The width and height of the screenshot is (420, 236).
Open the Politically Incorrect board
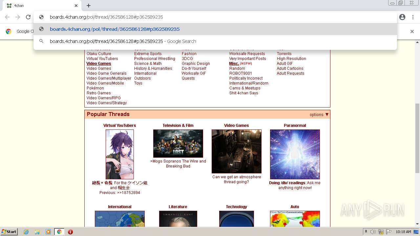[x=246, y=78]
